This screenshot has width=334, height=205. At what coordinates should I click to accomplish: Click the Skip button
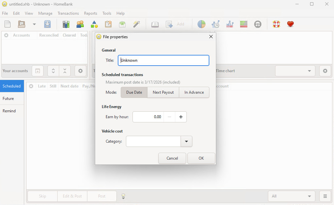coord(43,196)
